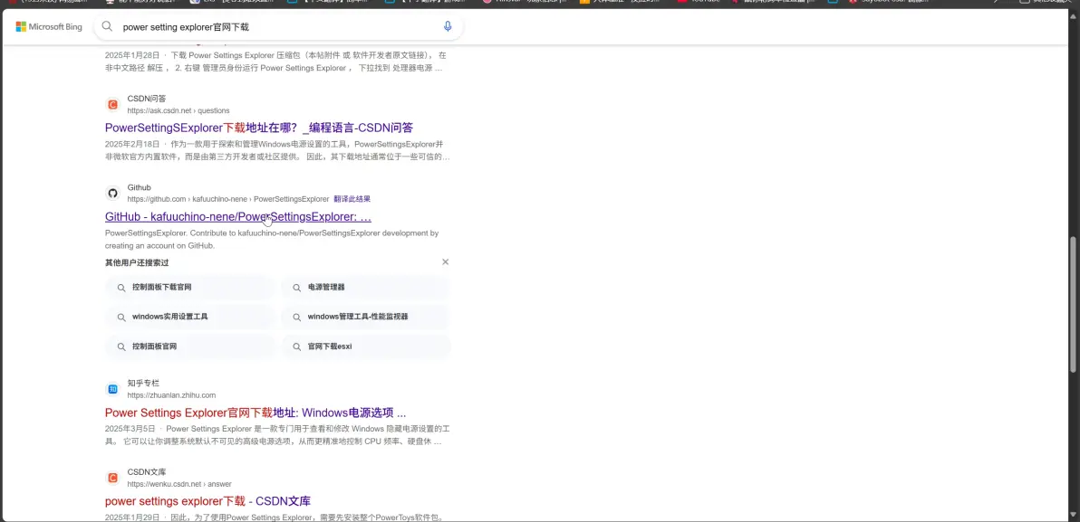This screenshot has height=522, width=1080.
Task: Close the 其他用户还搜索过 suggestions panel
Action: pyautogui.click(x=446, y=262)
